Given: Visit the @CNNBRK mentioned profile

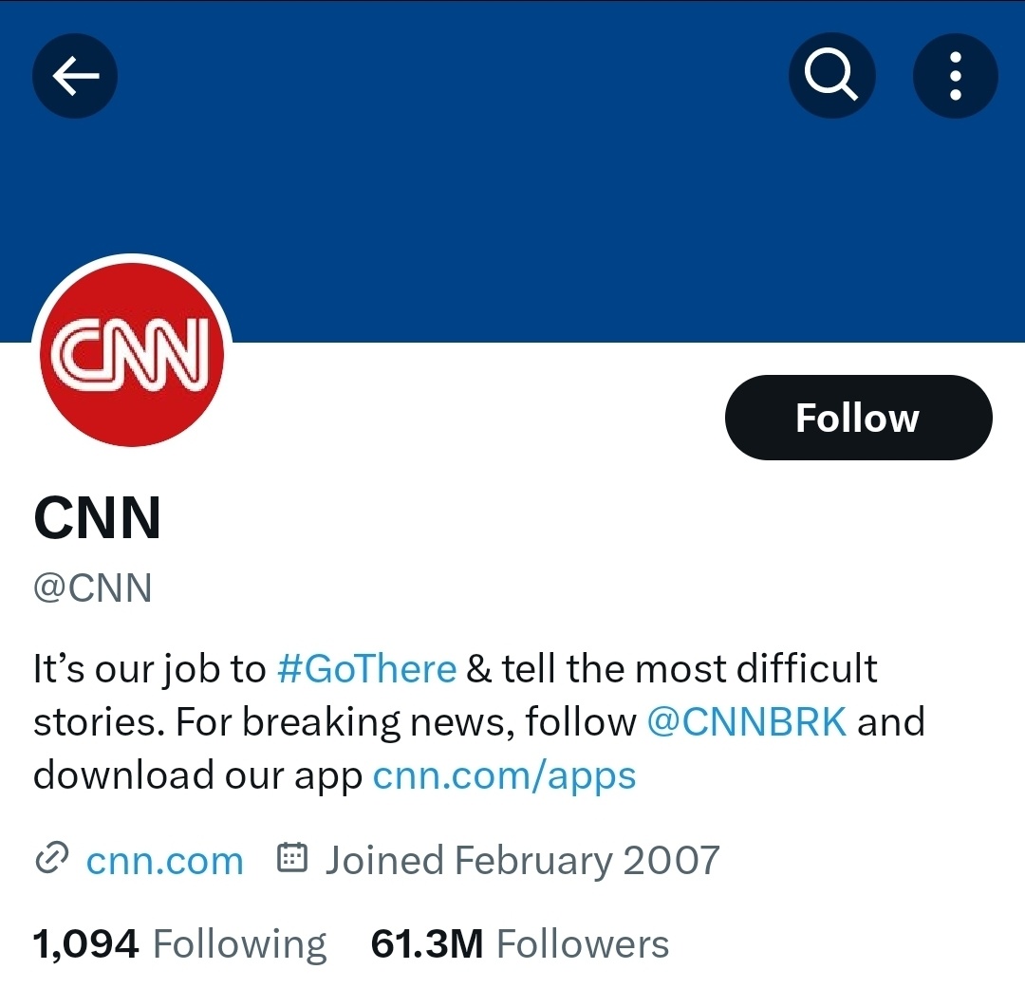Looking at the screenshot, I should click(x=747, y=722).
